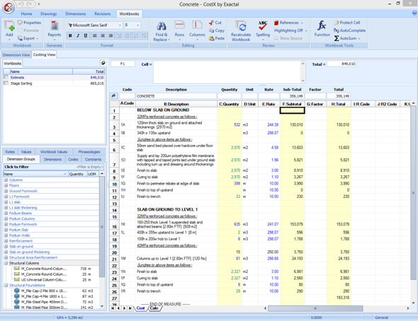This screenshot has height=321, width=418.
Task: Open the Rates tab
Action: coord(10,152)
